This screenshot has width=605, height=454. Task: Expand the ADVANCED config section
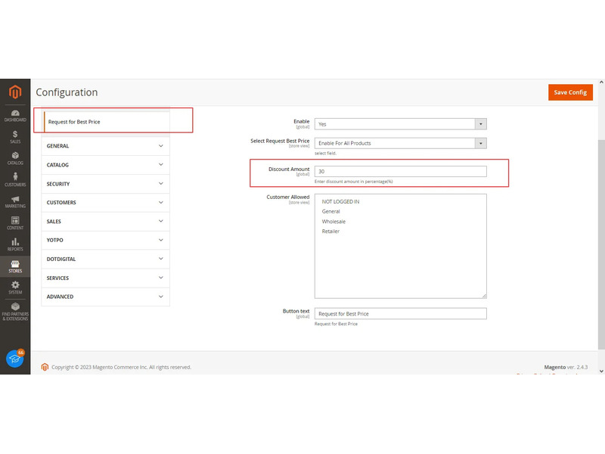coord(105,297)
